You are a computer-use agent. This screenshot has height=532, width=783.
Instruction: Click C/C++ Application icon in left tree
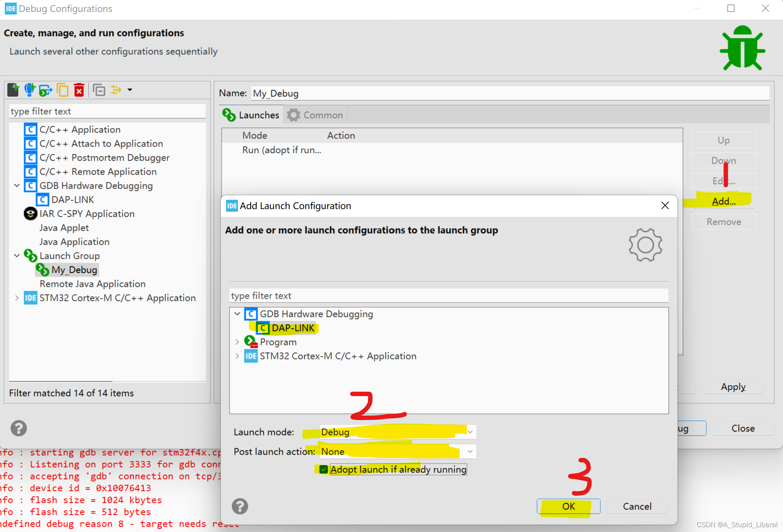(x=30, y=130)
